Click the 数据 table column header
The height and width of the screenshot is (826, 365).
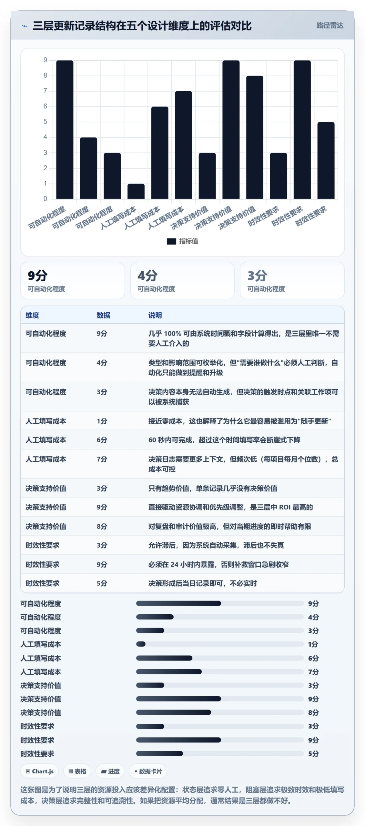[103, 315]
